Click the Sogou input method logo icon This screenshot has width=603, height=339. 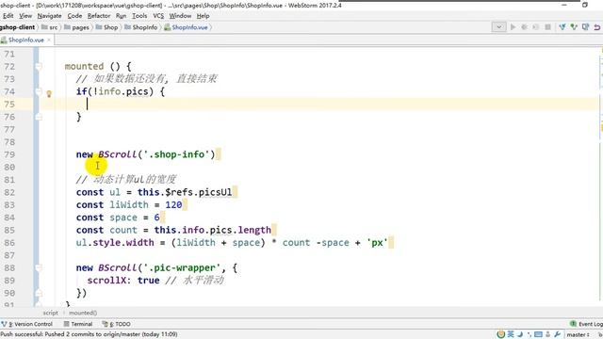click(500, 334)
